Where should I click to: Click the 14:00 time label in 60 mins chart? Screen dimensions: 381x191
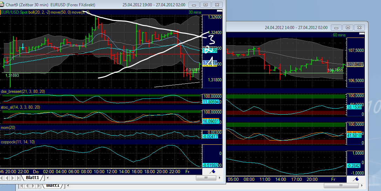click(x=281, y=179)
